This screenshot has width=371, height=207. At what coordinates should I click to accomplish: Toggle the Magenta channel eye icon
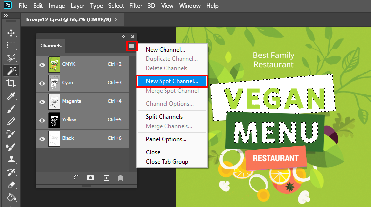pyautogui.click(x=42, y=101)
